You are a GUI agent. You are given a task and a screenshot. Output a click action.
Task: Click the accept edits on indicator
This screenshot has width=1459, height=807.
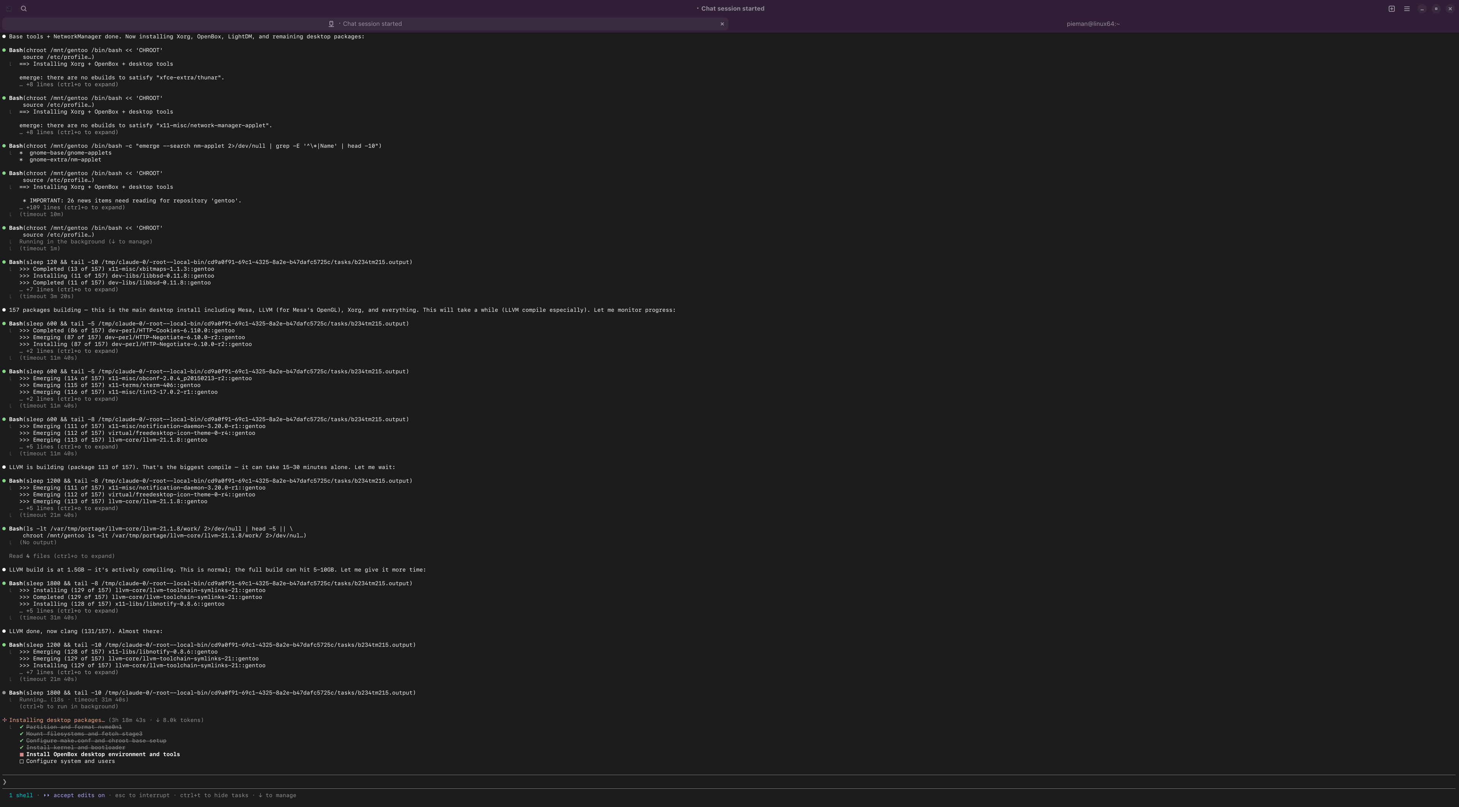point(78,795)
